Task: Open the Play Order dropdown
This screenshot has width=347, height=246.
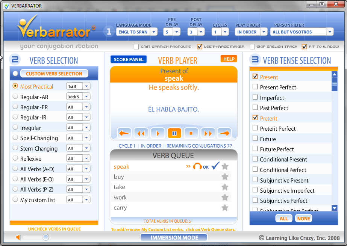Action: click(x=264, y=32)
